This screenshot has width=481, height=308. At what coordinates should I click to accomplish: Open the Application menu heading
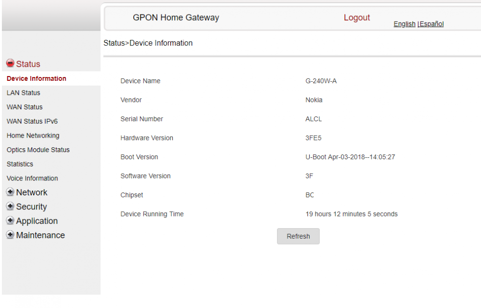point(37,221)
